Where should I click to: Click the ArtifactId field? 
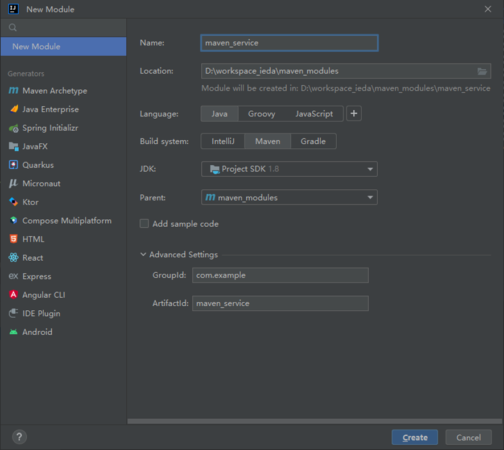tap(280, 303)
